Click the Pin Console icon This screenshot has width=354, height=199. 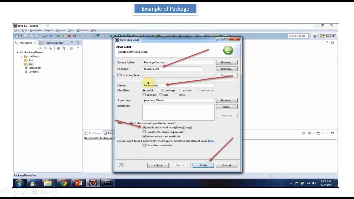click(304, 133)
